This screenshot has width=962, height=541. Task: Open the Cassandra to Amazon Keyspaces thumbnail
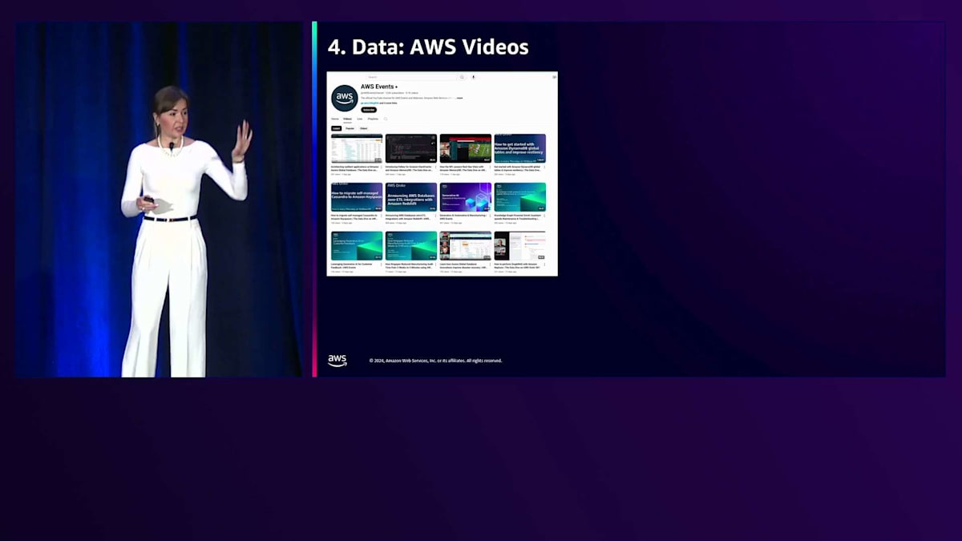click(357, 197)
